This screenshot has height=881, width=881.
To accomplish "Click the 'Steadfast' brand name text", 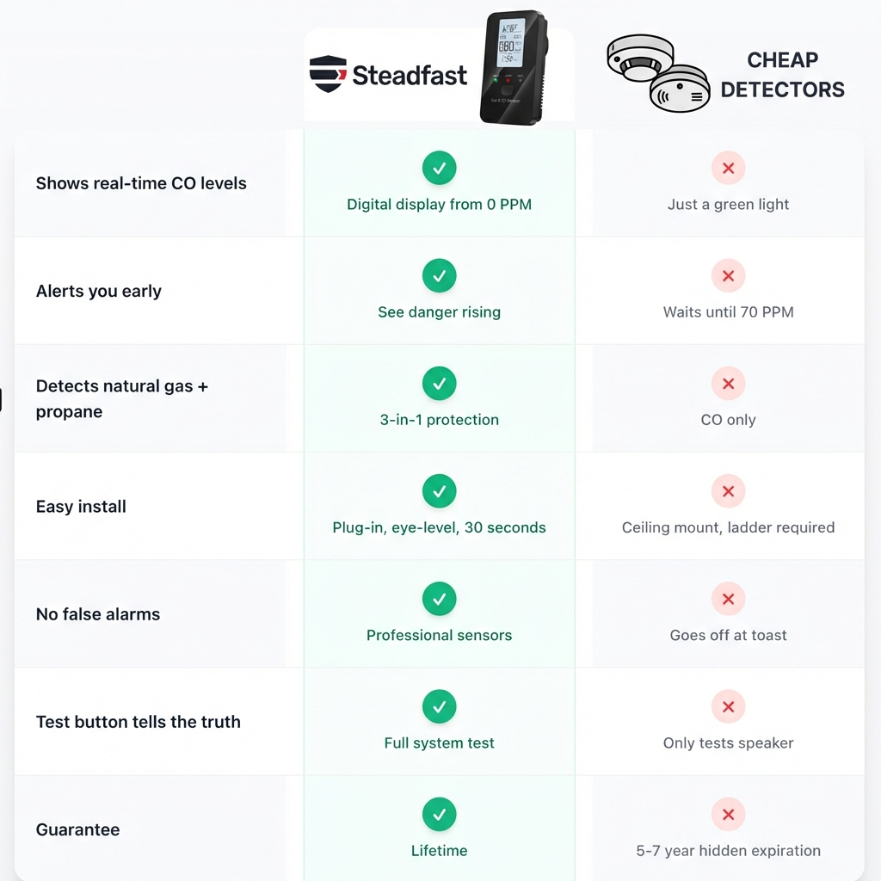I will (x=410, y=75).
